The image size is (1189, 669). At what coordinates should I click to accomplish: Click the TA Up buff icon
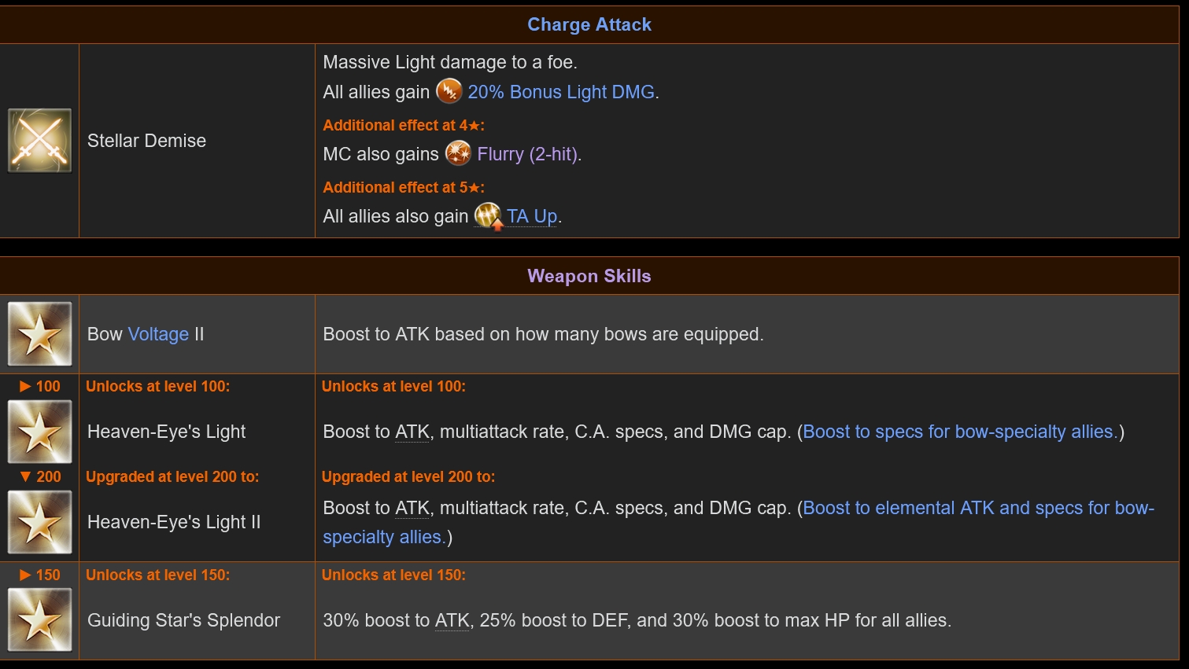[x=489, y=216]
